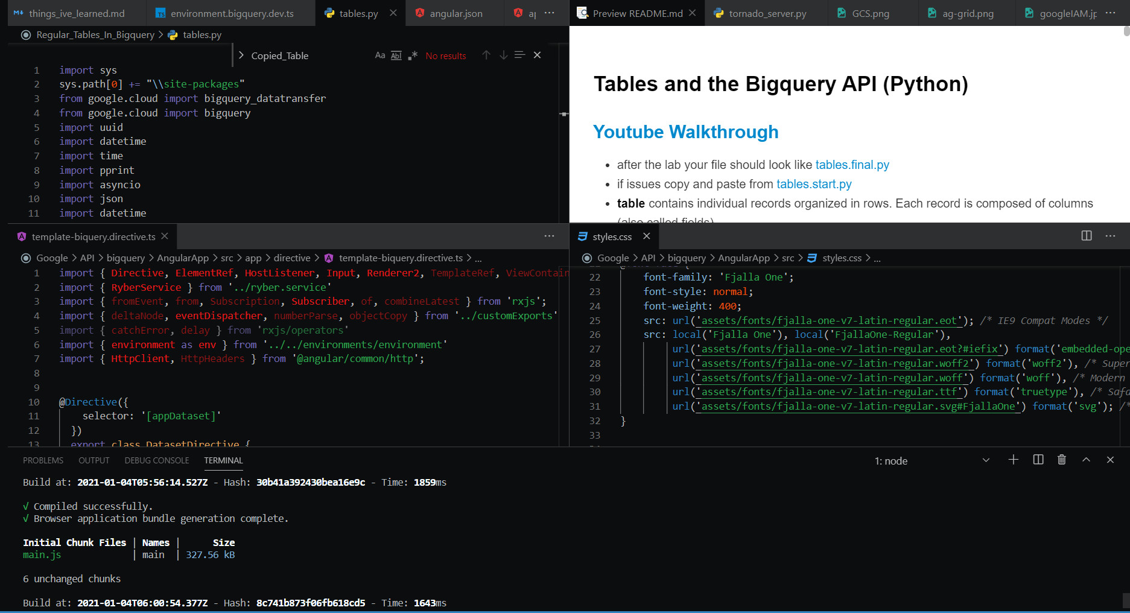
Task: Close the tables.py tab
Action: click(393, 13)
